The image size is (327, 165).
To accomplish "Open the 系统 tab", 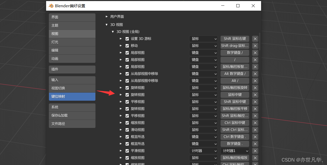I will (72, 107).
